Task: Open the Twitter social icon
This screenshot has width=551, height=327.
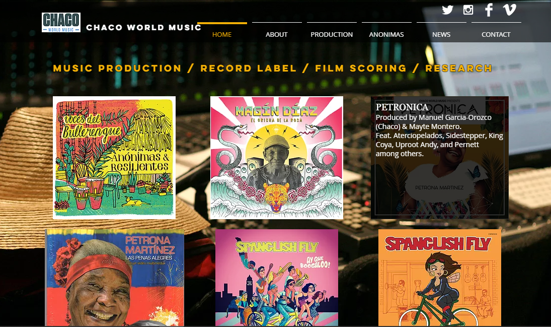Action: point(447,10)
